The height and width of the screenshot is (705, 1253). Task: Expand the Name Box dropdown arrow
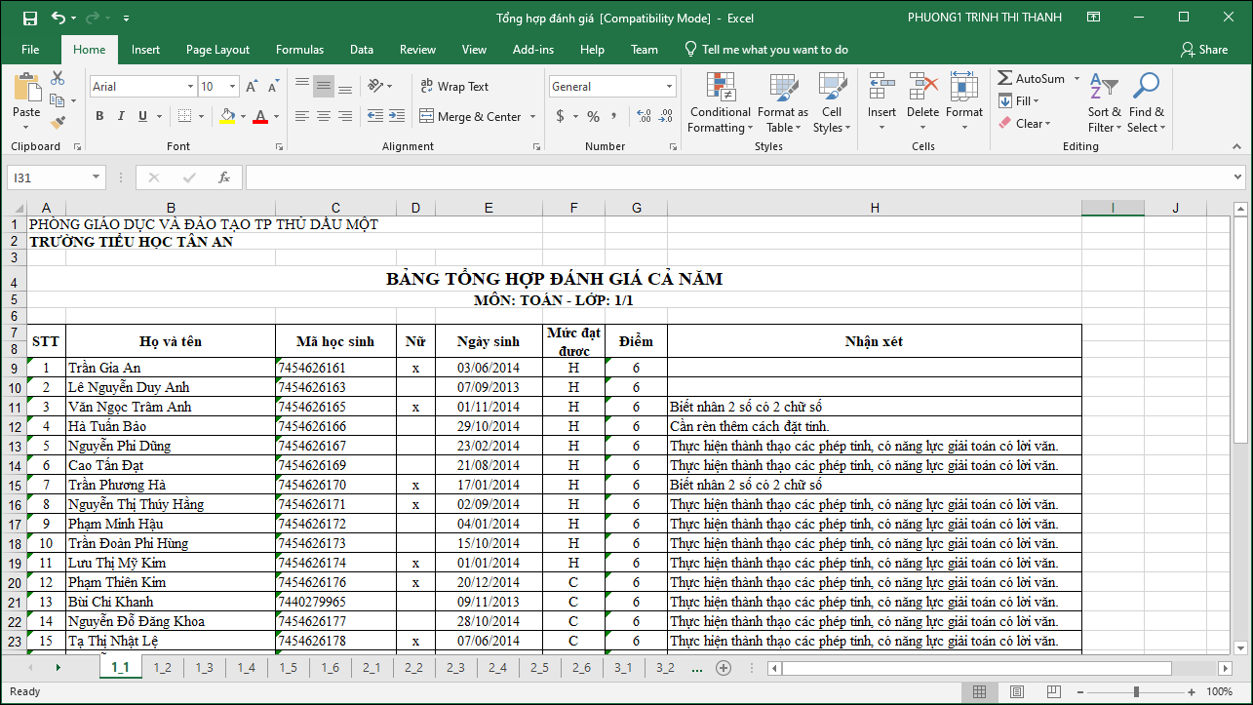click(96, 177)
